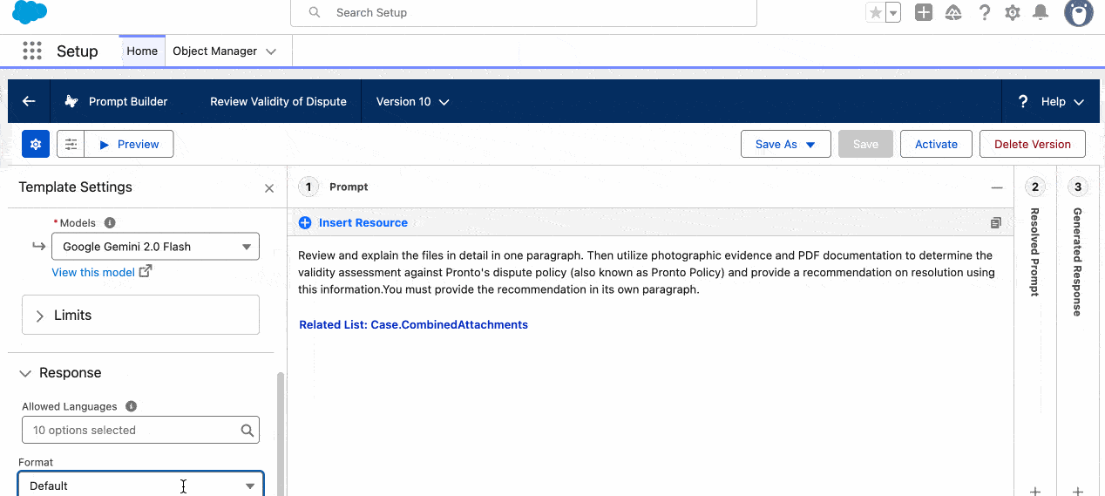Open the global actions plus icon
The height and width of the screenshot is (496, 1105).
pyautogui.click(x=924, y=12)
